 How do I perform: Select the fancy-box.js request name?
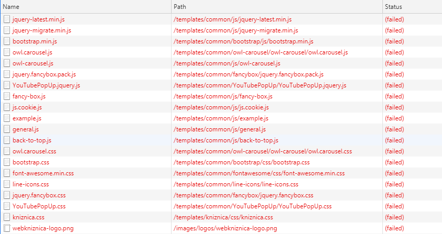pos(29,96)
